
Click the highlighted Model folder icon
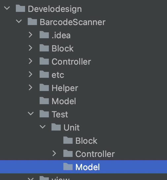[x=68, y=166]
